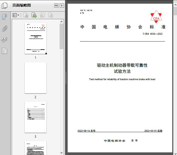Select the partially visible fourth page thumbnail
This screenshot has height=155, width=177.
[35, 148]
